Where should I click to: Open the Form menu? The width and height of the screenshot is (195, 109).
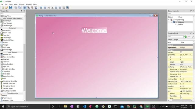(11, 4)
